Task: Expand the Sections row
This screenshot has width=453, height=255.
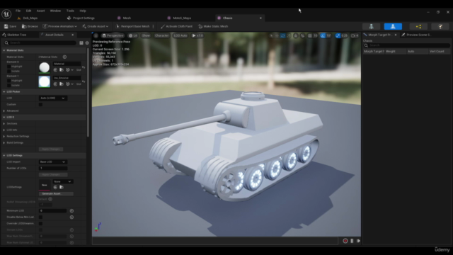Action: [4, 124]
